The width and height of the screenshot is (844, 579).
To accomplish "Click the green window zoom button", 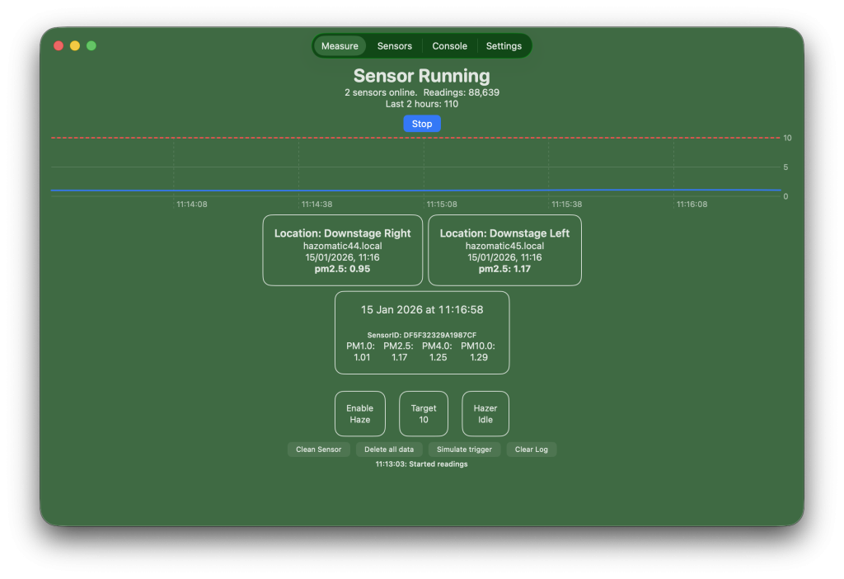I will point(91,45).
